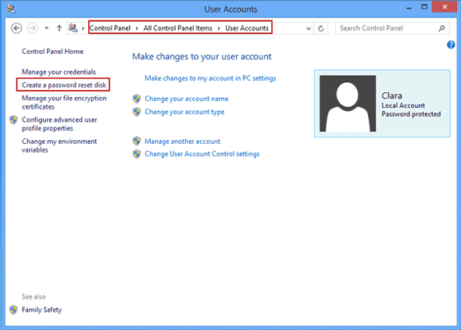461x330 pixels.
Task: Click the Back navigation arrow
Action: pos(16,28)
